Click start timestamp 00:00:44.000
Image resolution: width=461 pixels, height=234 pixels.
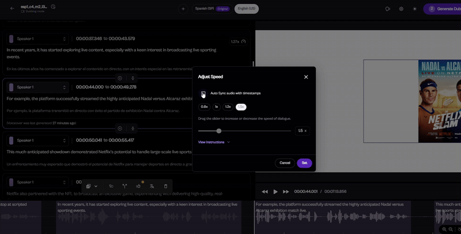(x=90, y=87)
